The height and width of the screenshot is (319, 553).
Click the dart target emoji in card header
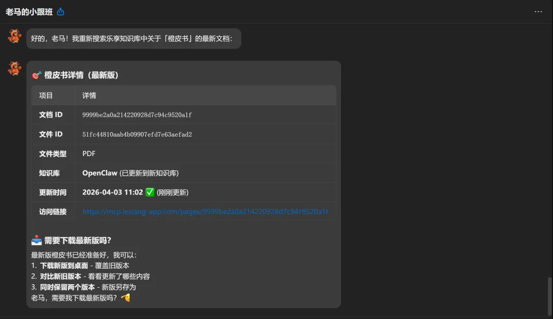tap(36, 75)
